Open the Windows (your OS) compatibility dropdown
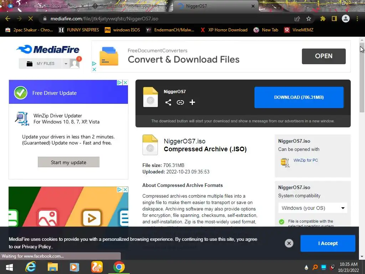Viewport: 365px width, 274px height. (313, 208)
